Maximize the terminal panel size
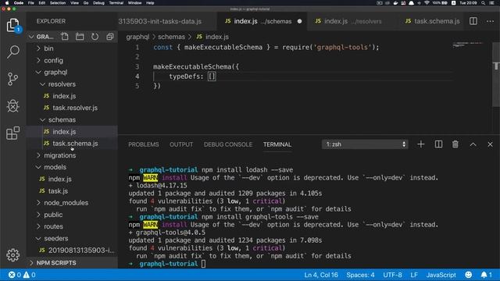Screen dimensions: 500x281 click(473, 144)
